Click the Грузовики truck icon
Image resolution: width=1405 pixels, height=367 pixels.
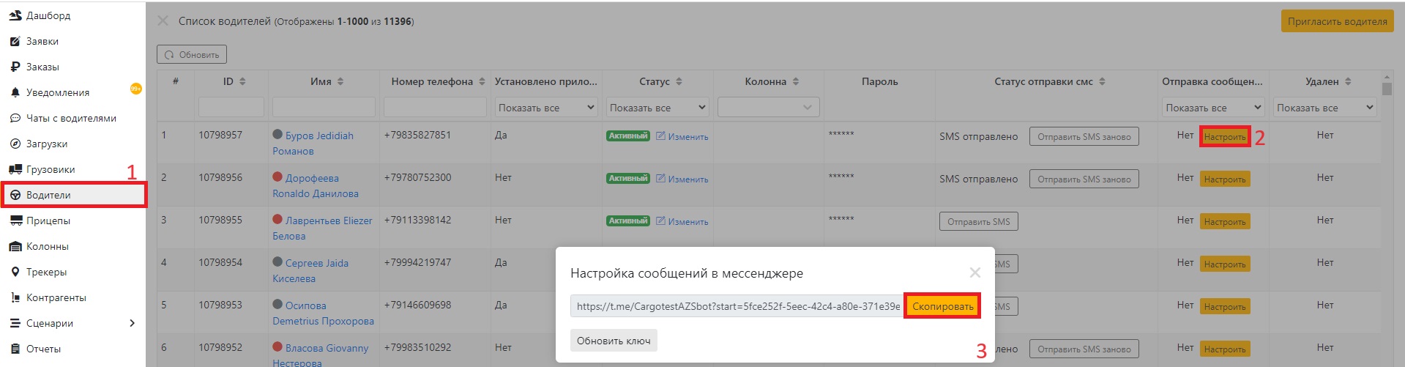[x=15, y=169]
